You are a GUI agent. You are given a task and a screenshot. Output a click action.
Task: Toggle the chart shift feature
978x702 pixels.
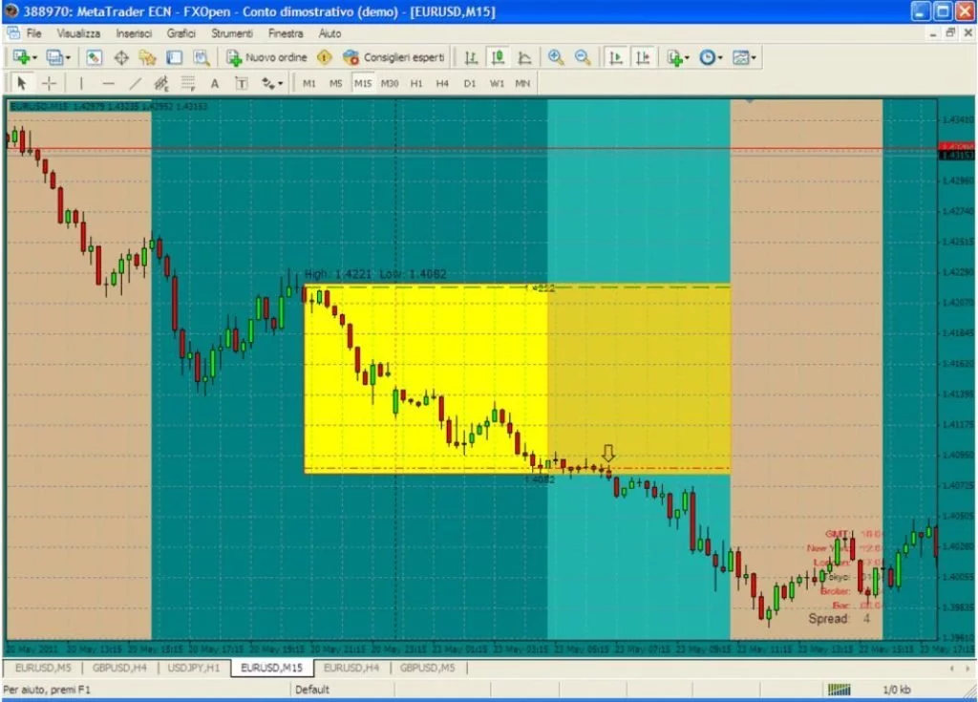[643, 56]
